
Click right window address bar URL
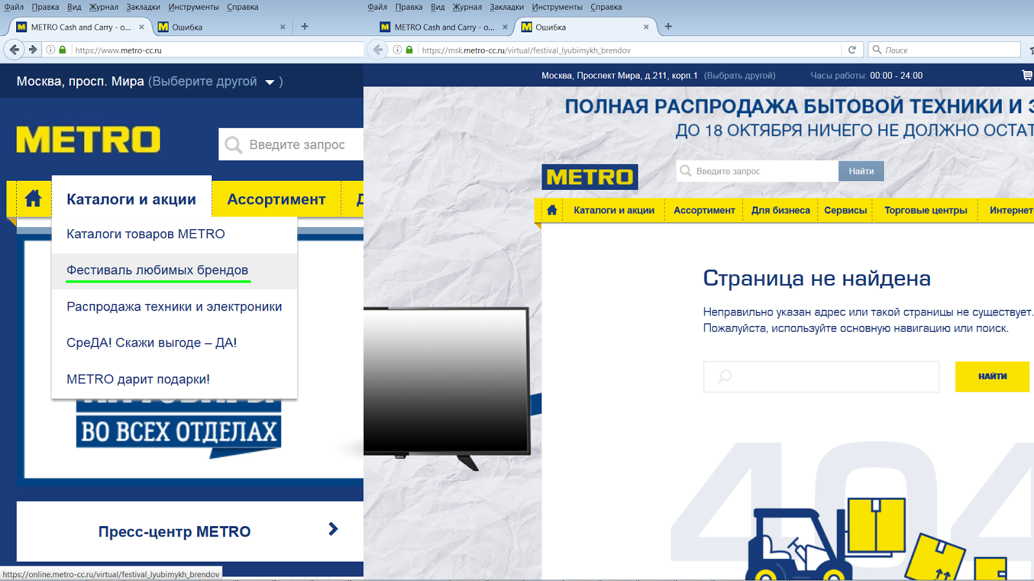[526, 50]
